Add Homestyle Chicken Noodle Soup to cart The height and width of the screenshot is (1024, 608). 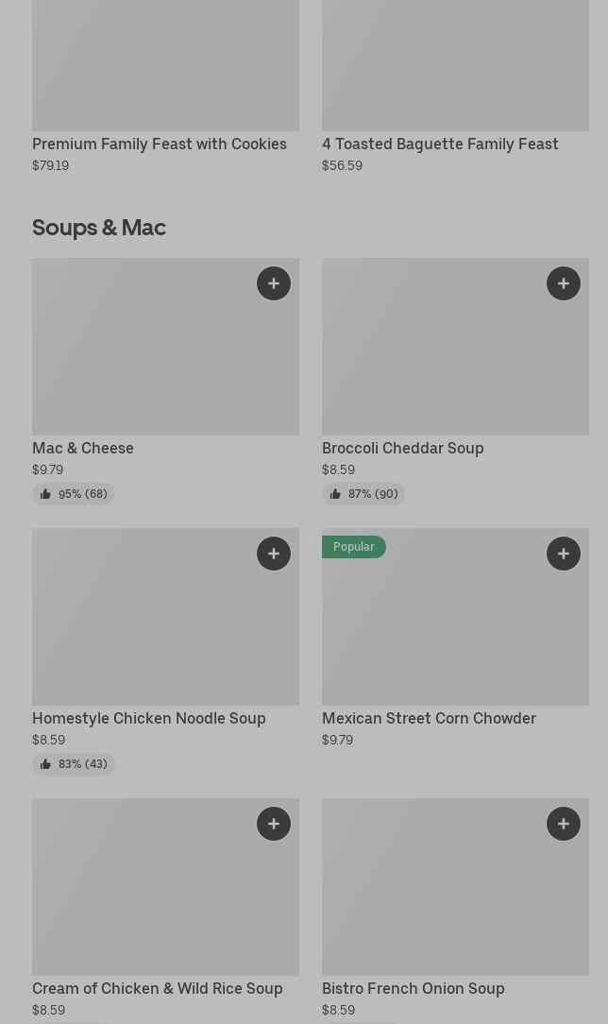[x=274, y=554]
